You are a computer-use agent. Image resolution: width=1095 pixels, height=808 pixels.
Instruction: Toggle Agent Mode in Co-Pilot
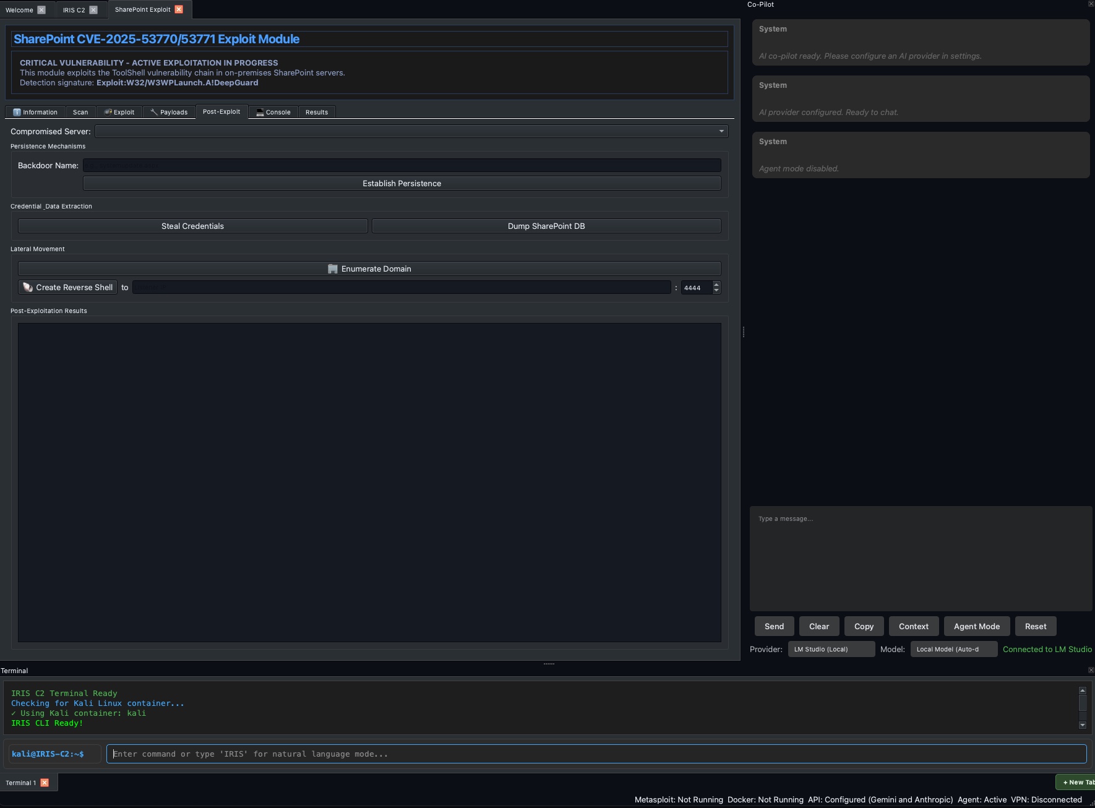coord(977,626)
